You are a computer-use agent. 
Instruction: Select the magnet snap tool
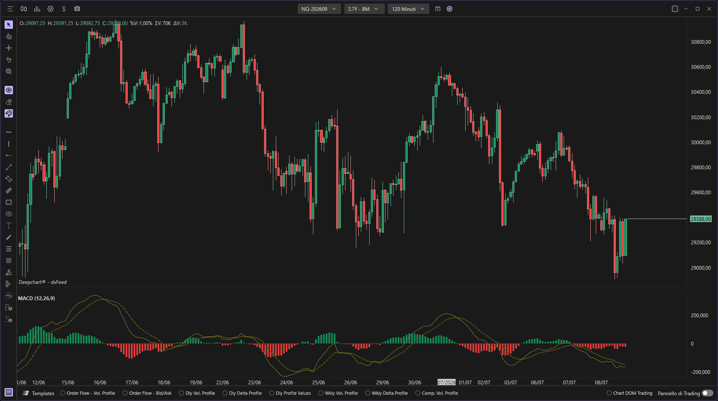tap(9, 113)
